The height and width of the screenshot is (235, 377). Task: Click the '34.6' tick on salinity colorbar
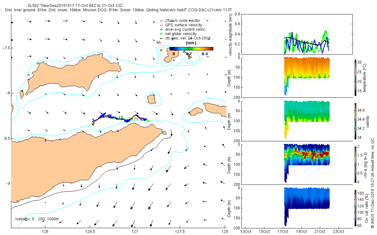(x=362, y=110)
